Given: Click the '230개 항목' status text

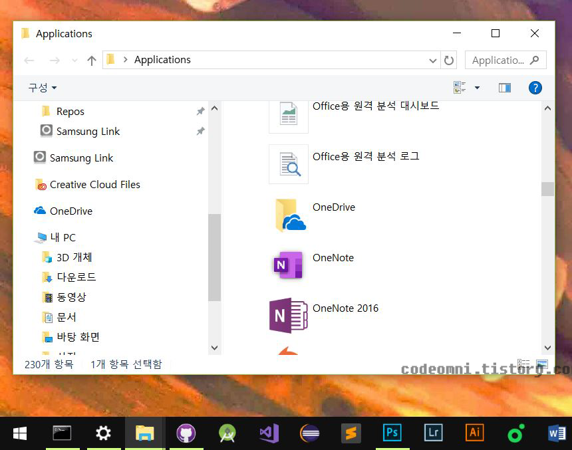Looking at the screenshot, I should coord(49,364).
